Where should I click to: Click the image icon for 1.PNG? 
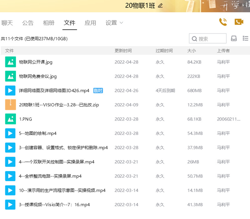click(x=10, y=119)
